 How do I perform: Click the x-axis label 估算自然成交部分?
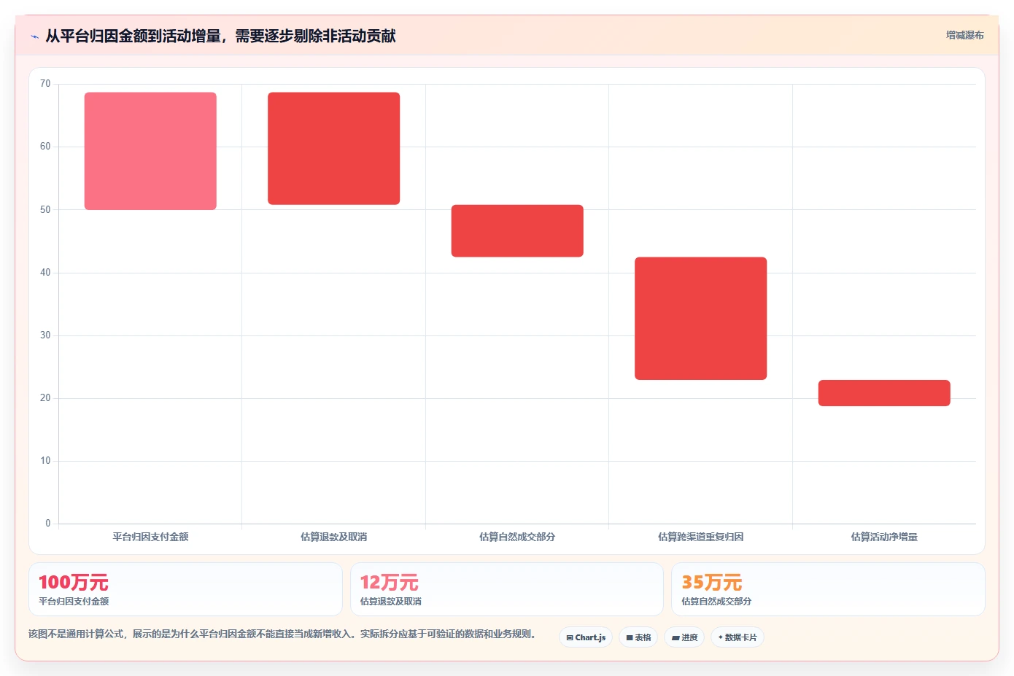point(517,537)
